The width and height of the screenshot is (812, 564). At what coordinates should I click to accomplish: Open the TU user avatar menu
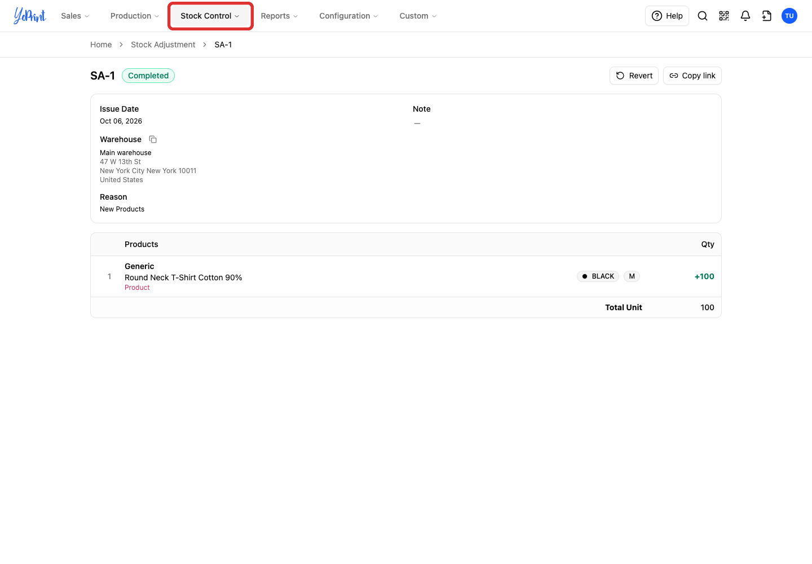tap(789, 16)
